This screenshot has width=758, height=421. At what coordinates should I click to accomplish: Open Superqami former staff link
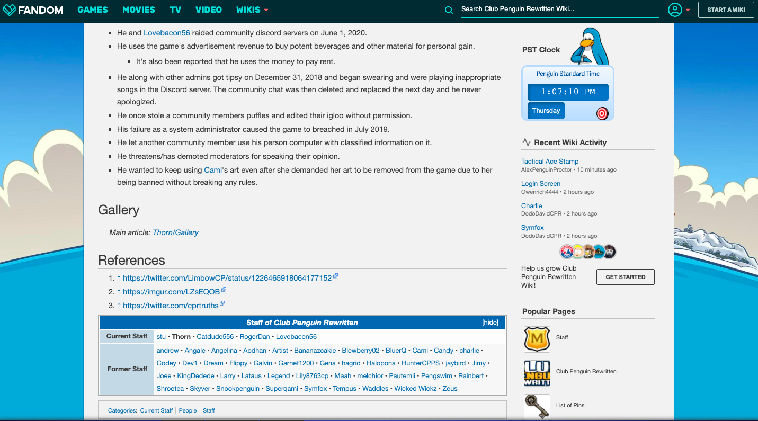click(282, 389)
